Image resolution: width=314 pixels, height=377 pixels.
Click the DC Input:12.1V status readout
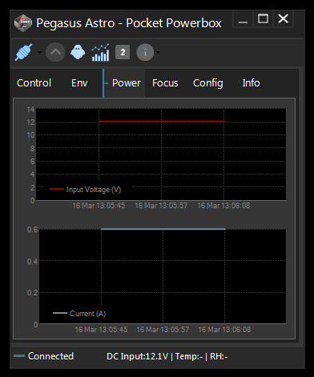(x=137, y=356)
